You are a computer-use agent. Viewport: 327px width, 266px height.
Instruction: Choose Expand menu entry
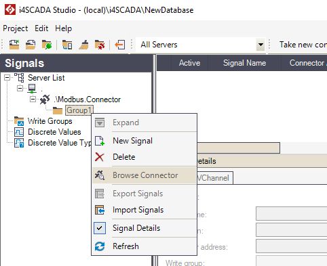tap(145, 123)
